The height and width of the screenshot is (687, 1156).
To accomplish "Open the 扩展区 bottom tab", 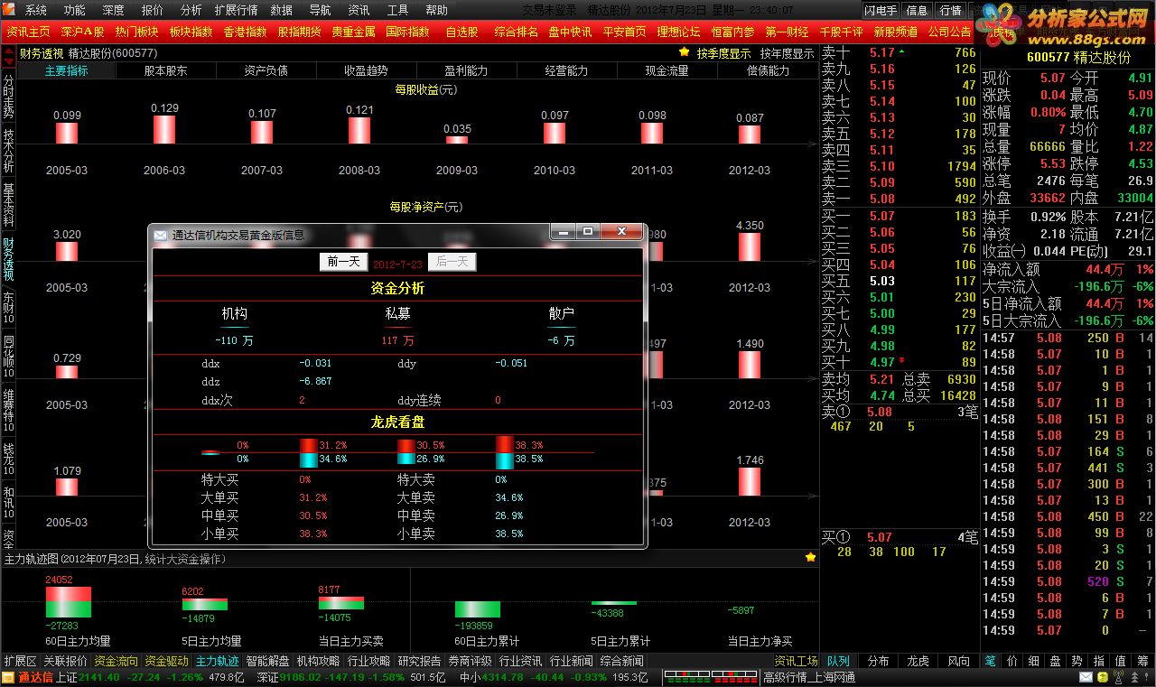I will click(x=21, y=661).
